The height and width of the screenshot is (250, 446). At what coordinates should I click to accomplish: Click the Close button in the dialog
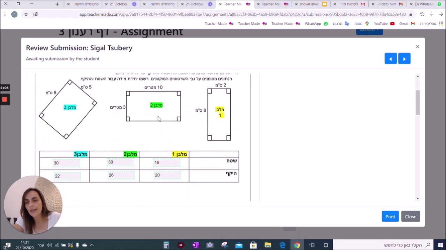[x=410, y=217]
